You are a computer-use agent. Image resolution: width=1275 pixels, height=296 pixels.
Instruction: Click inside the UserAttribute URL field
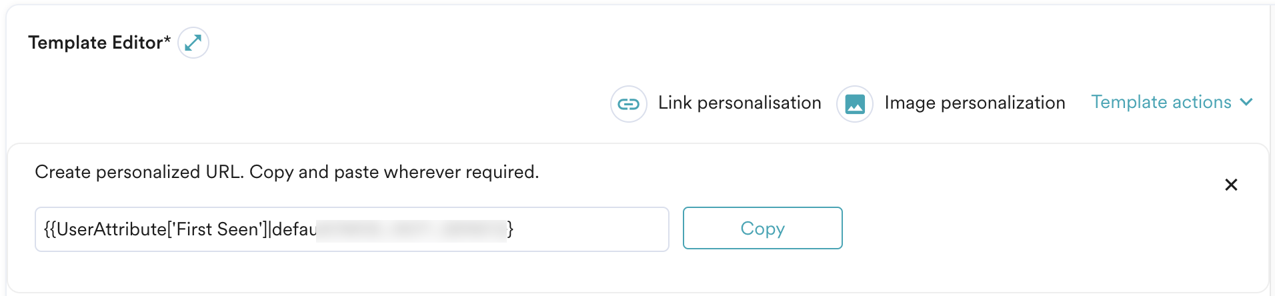tap(351, 229)
